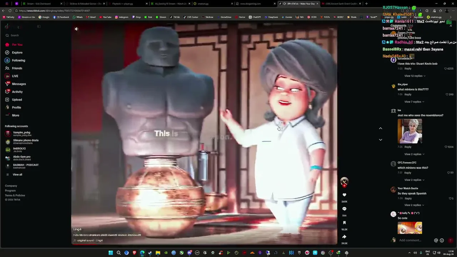Open the image attached to Isa's comment
457x257 pixels.
[x=410, y=131]
